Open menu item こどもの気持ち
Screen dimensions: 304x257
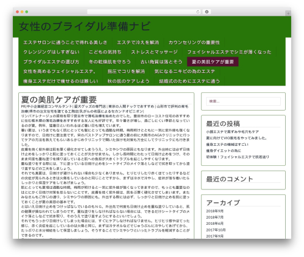(105, 52)
